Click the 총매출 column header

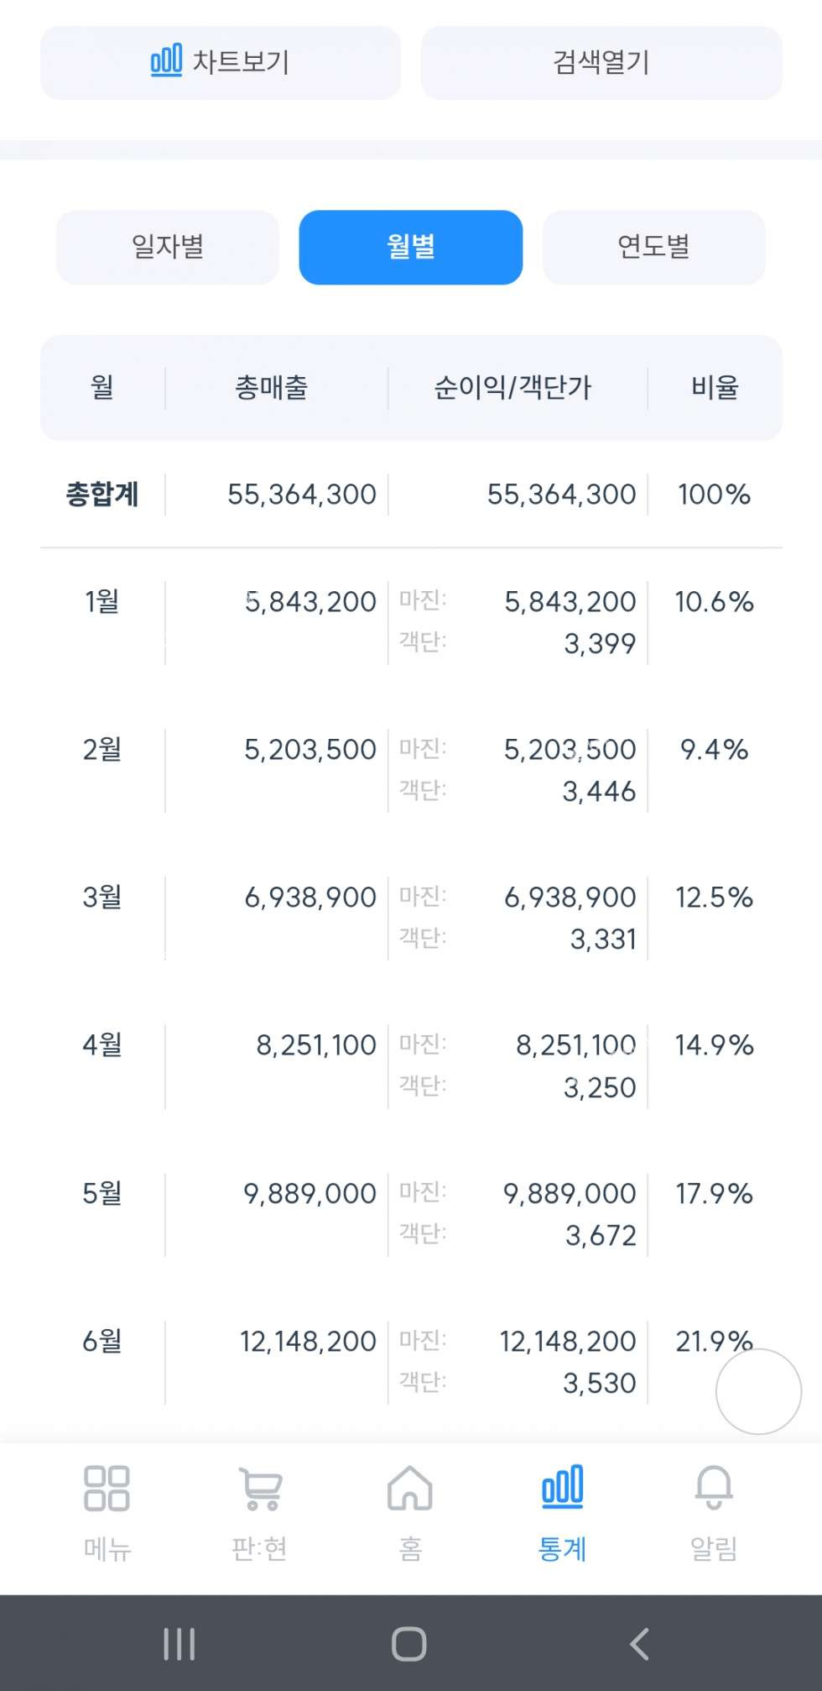pos(272,387)
